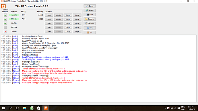View MySQL Logs
This screenshot has width=198, height=111.
(x=77, y=19)
